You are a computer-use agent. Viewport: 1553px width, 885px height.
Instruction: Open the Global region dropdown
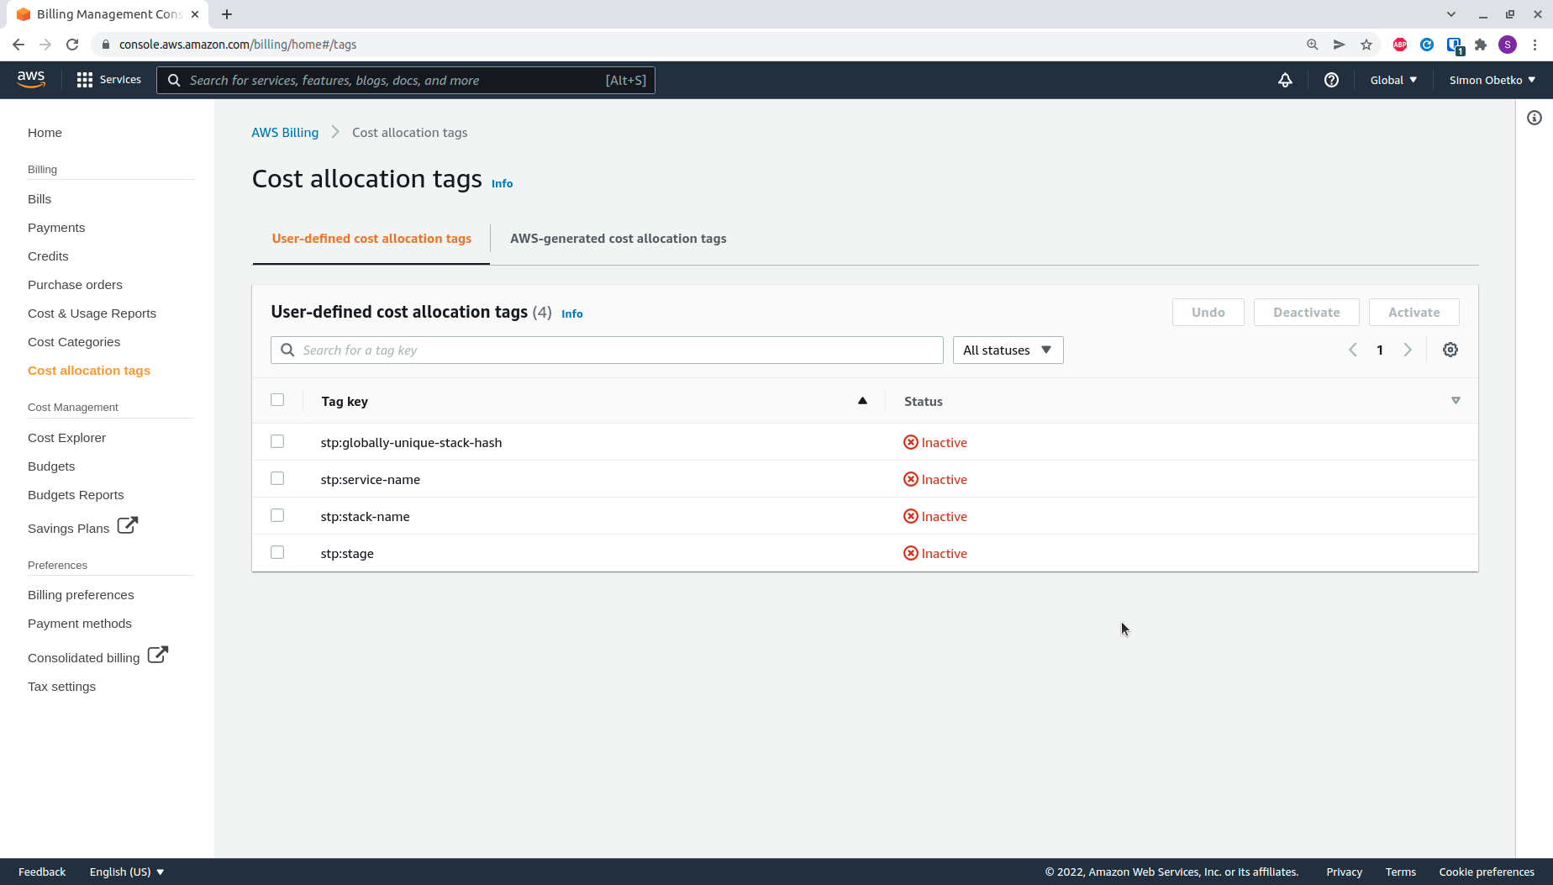[1393, 80]
